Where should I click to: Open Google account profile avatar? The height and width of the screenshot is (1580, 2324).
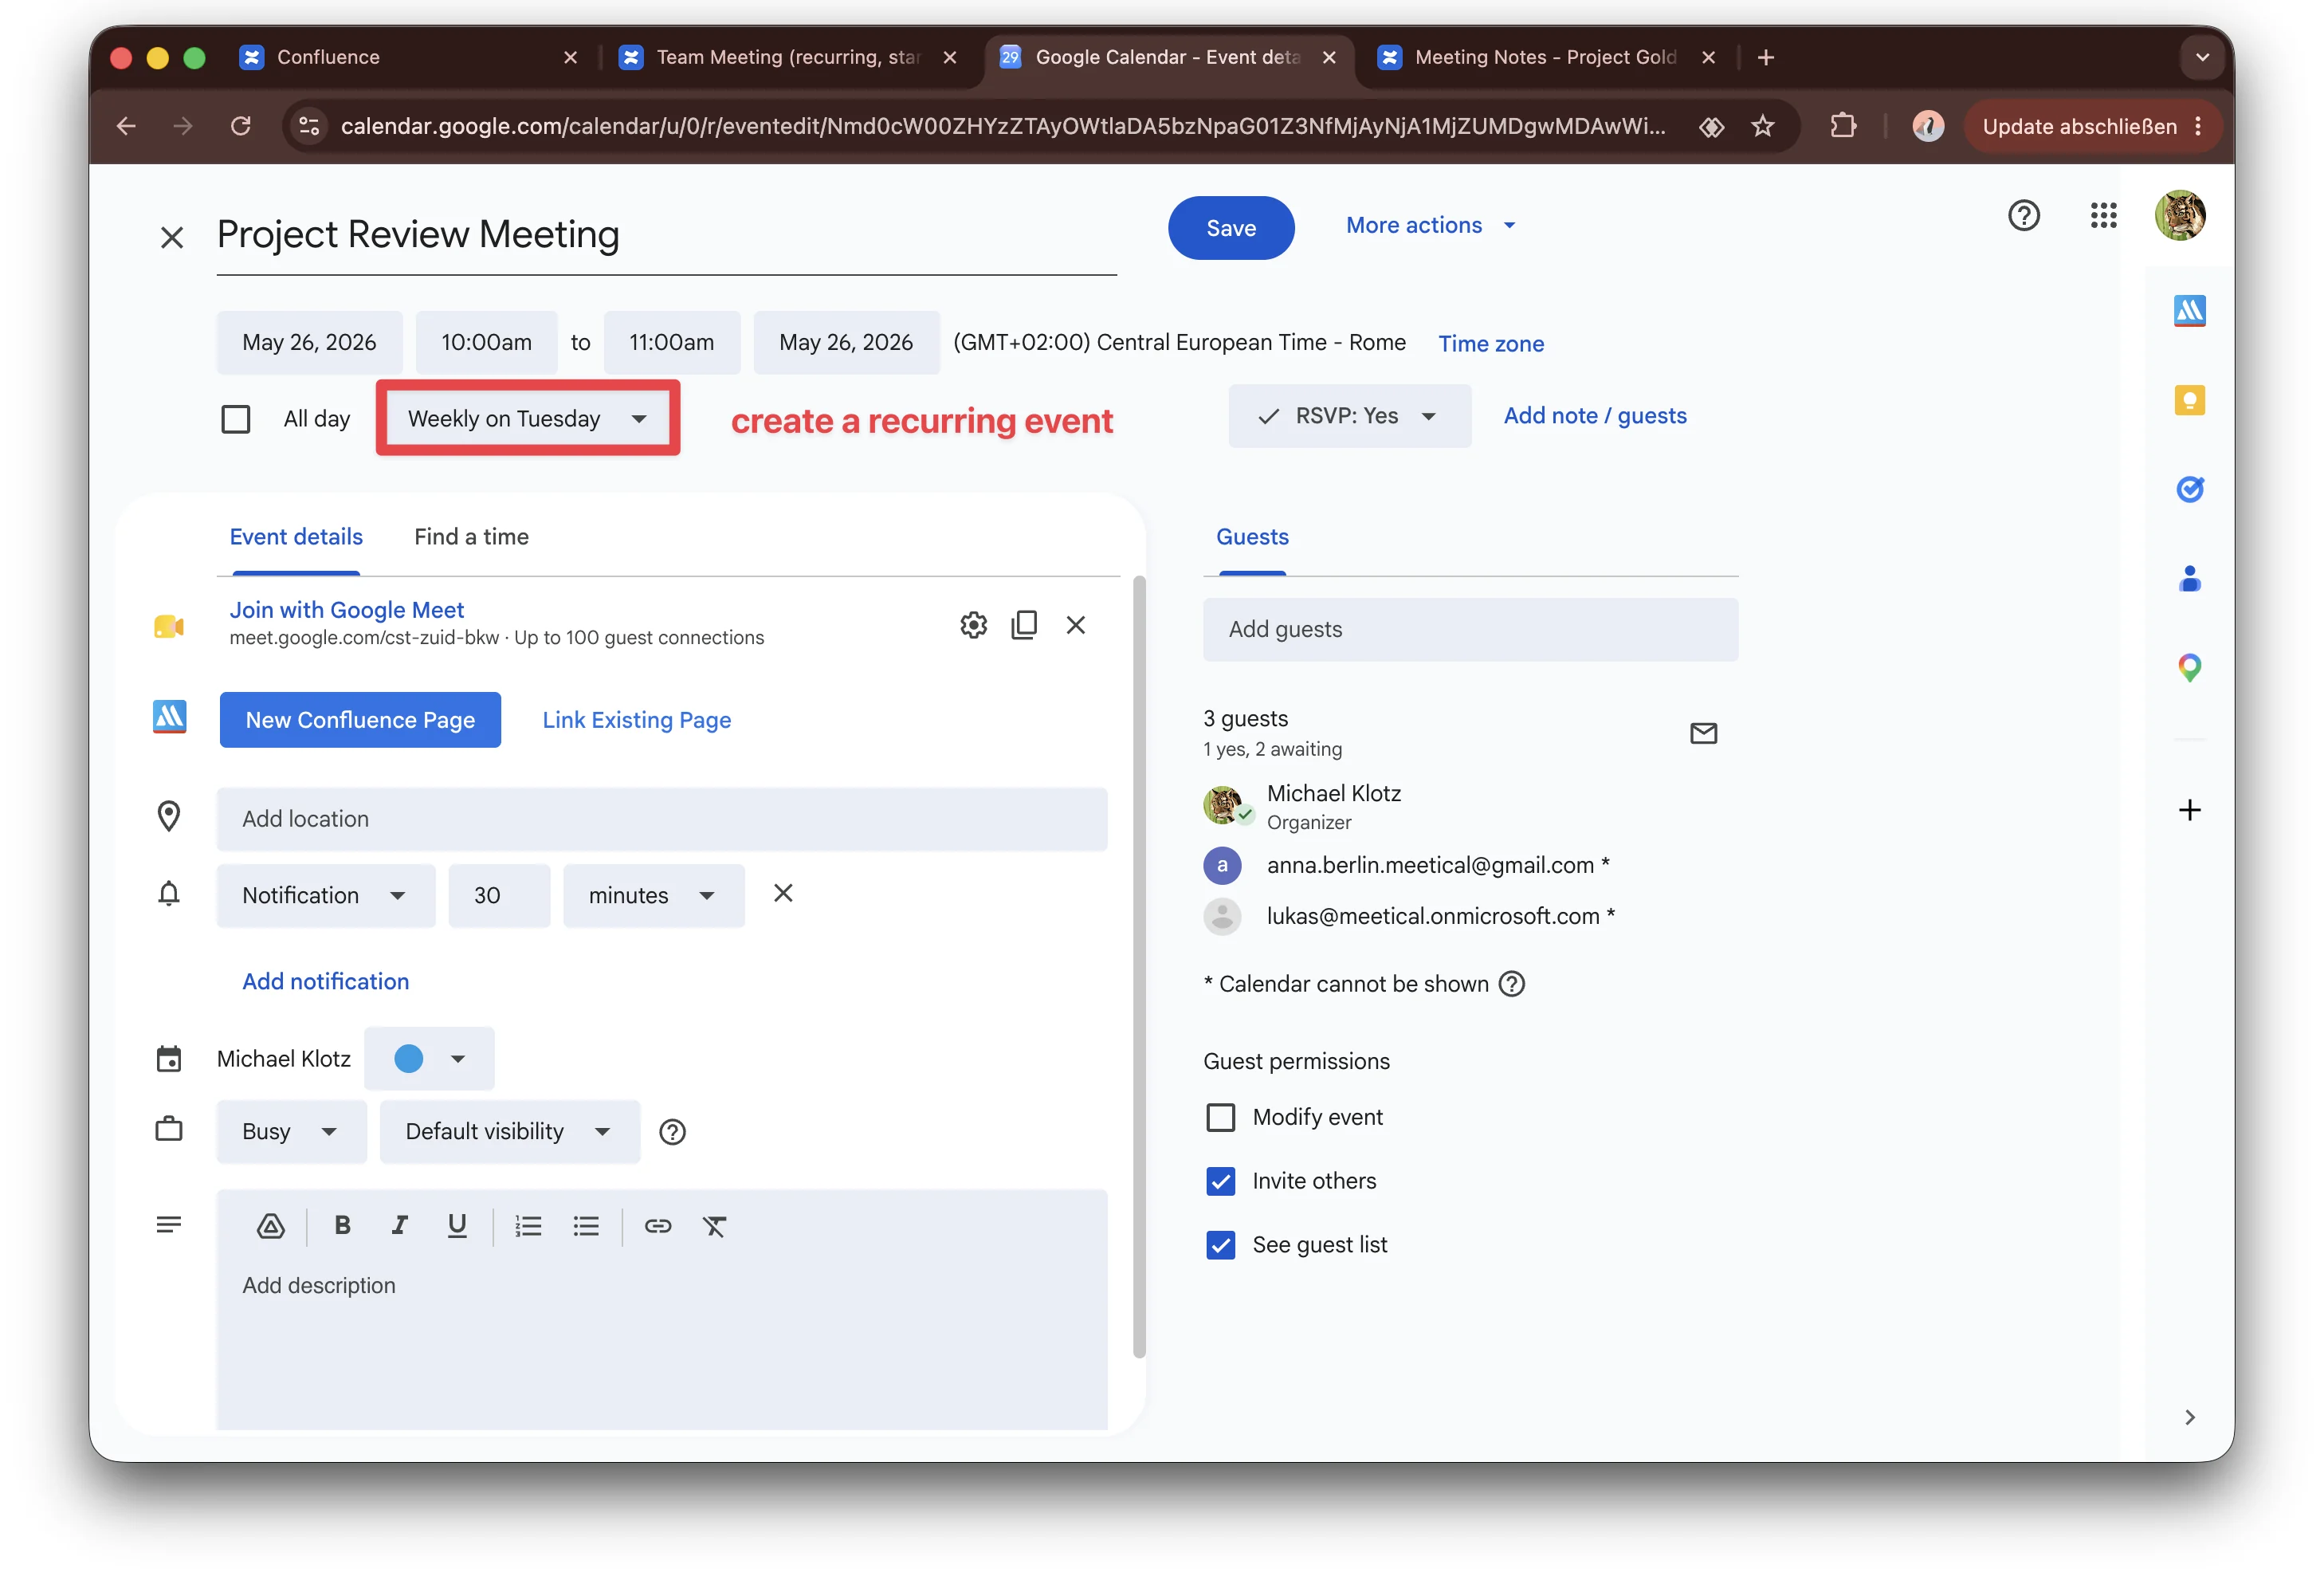pyautogui.click(x=2180, y=215)
